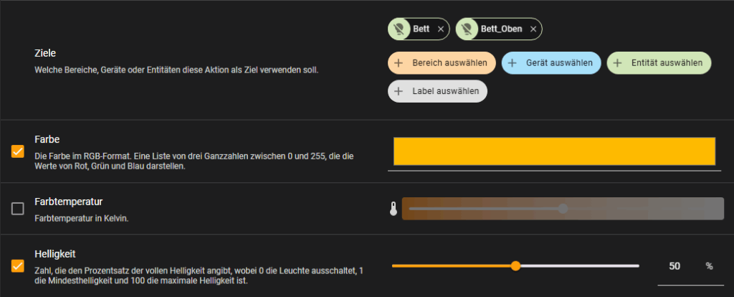Click plus icon on Bereich auswählen
This screenshot has height=297, width=734.
click(x=399, y=63)
